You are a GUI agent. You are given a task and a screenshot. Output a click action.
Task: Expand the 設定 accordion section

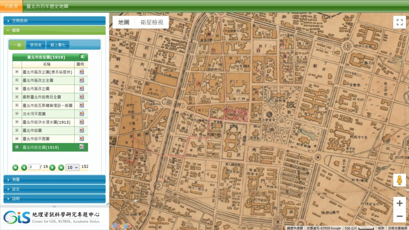(x=54, y=189)
